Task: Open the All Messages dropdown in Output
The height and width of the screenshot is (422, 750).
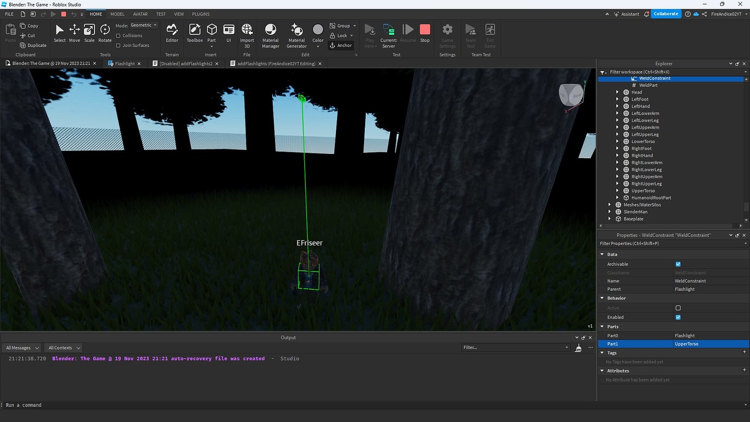Action: click(x=22, y=347)
